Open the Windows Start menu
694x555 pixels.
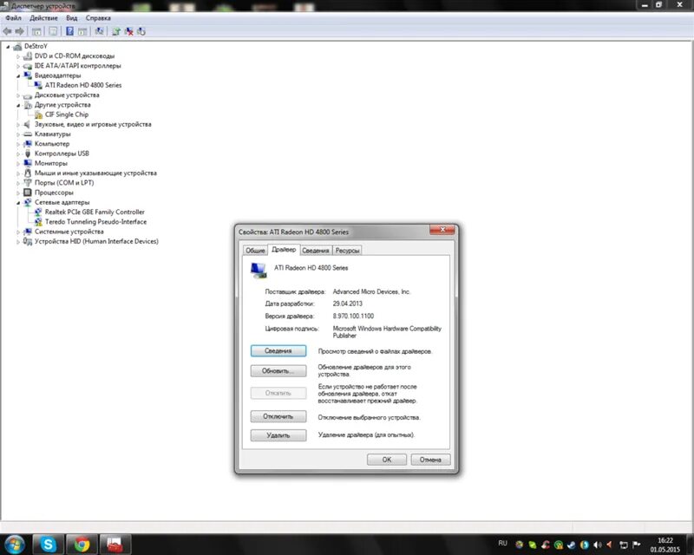click(14, 545)
